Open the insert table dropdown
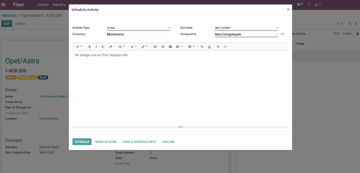 (x=191, y=47)
